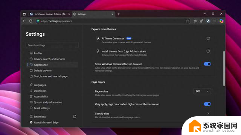The width and height of the screenshot is (241, 135).
Task: Go back using the browser back arrow
Action: (x=24, y=21)
